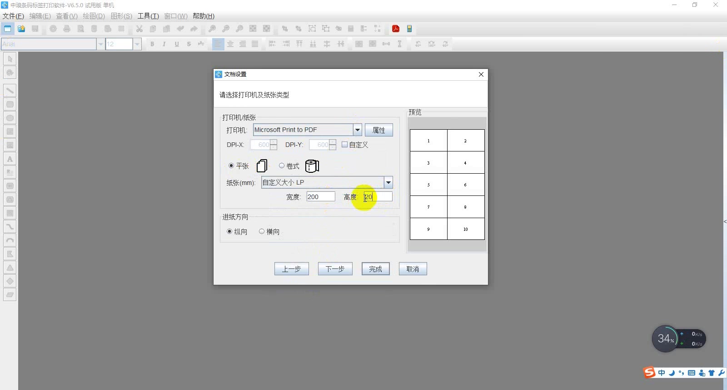This screenshot has width=727, height=390.
Task: Select the line drawing tool
Action: click(x=10, y=91)
